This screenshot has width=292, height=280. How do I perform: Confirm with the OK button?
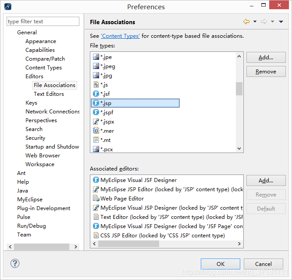click(x=221, y=264)
